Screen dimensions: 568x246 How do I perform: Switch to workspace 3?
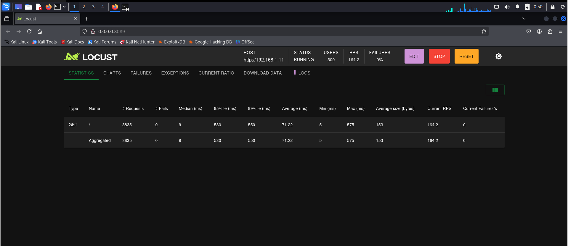click(93, 7)
